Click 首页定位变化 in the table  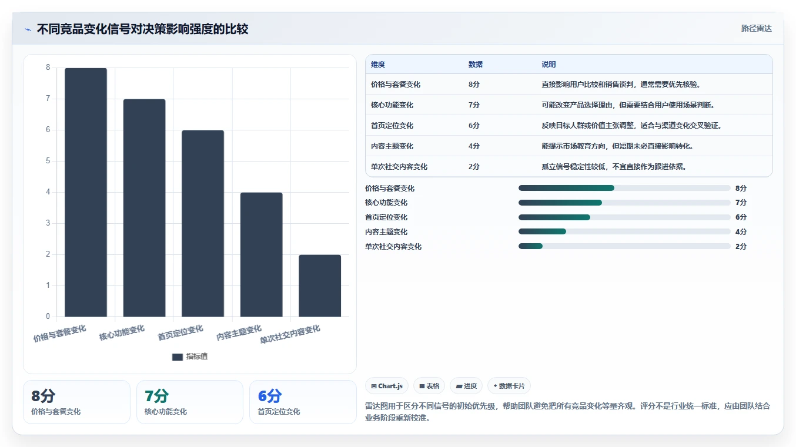click(x=392, y=126)
